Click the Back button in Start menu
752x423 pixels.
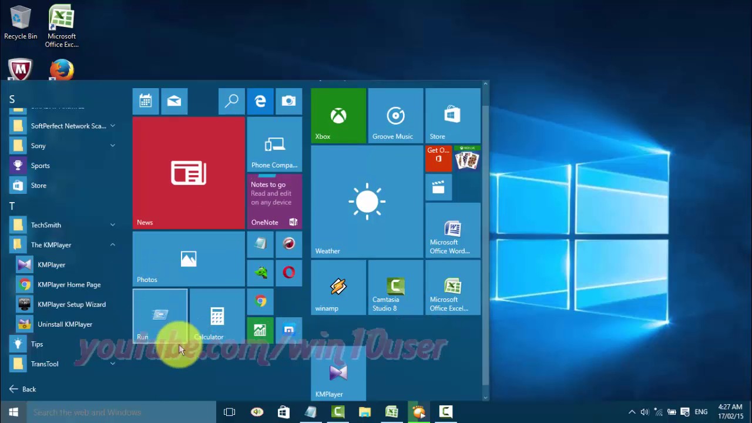click(23, 389)
